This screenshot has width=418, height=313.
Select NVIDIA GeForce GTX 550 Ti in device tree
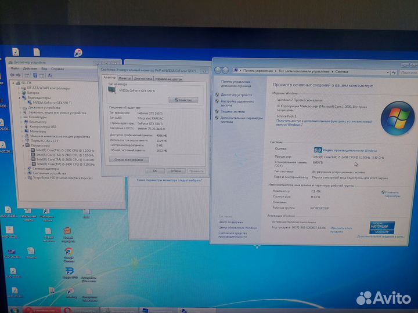[x=52, y=103]
